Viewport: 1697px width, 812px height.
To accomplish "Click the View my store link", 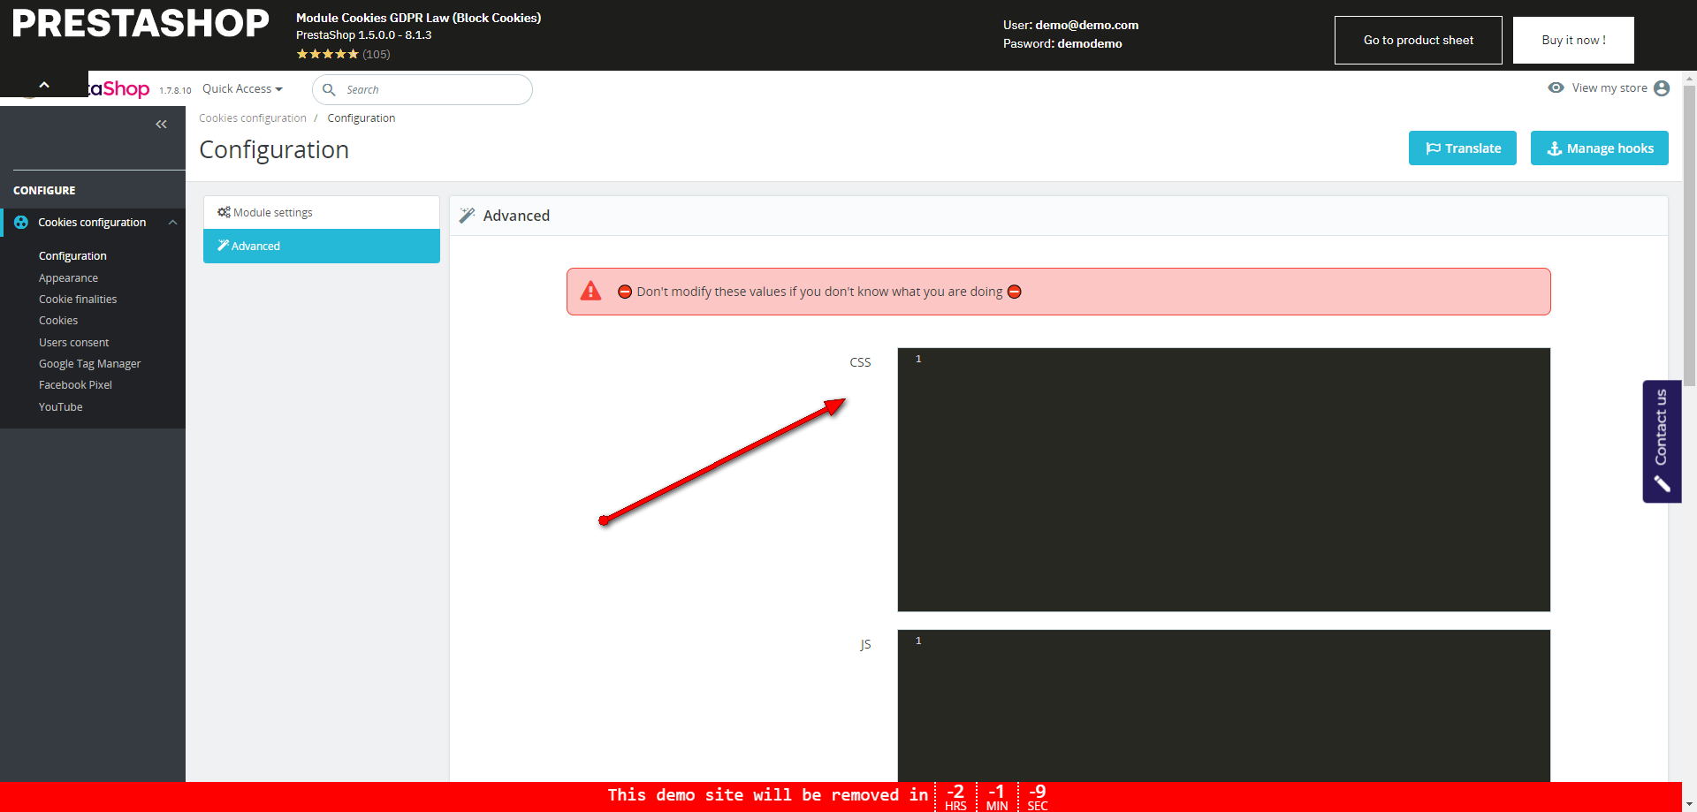I will click(1609, 88).
